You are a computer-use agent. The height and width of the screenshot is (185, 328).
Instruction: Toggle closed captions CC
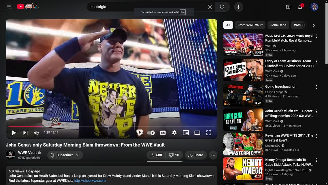[x=163, y=133]
